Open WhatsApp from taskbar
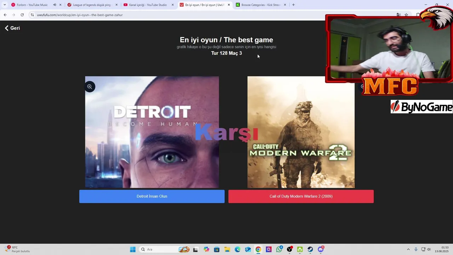 [279, 249]
